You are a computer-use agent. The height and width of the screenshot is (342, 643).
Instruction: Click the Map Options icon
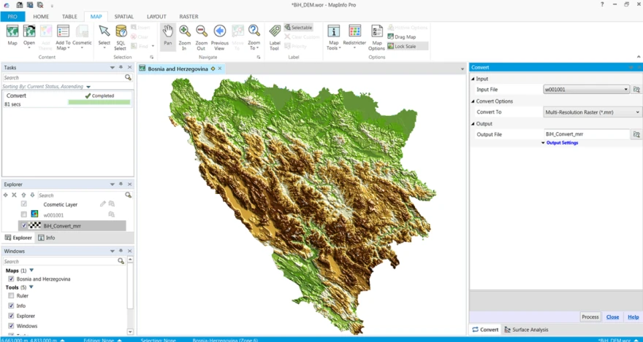pyautogui.click(x=376, y=36)
